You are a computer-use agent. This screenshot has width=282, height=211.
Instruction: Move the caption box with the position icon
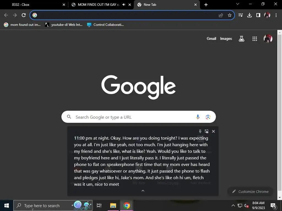point(207,131)
